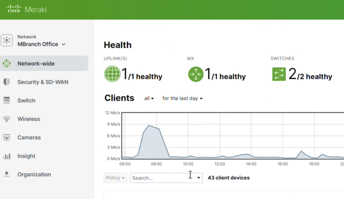Click the Health section heading
Image resolution: width=344 pixels, height=199 pixels.
pyautogui.click(x=118, y=45)
